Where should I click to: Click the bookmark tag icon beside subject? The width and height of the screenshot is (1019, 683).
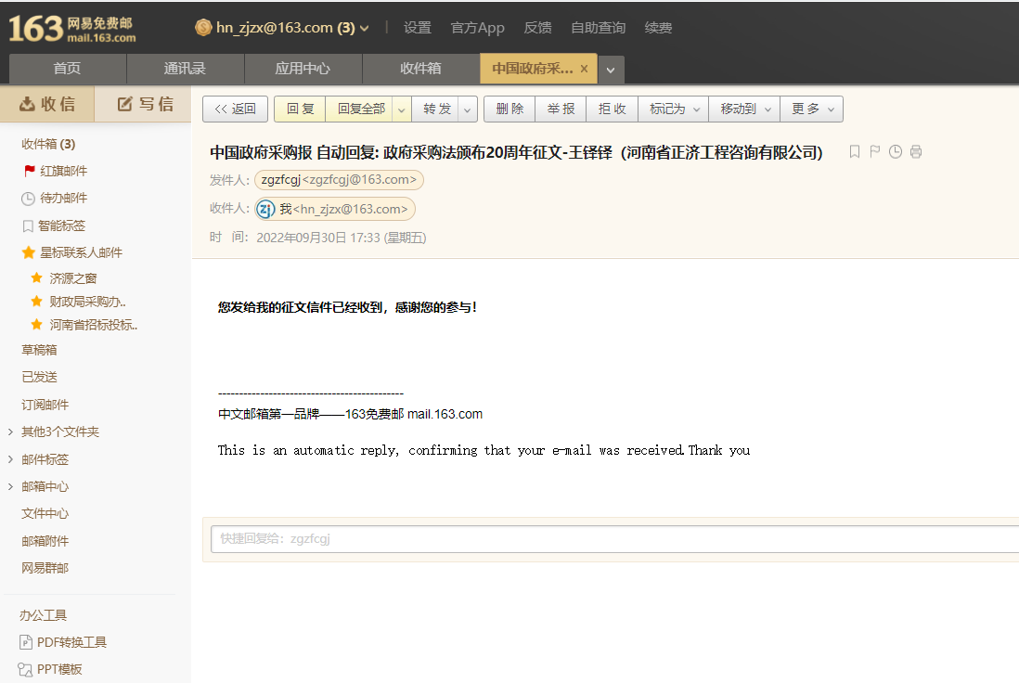tap(855, 152)
